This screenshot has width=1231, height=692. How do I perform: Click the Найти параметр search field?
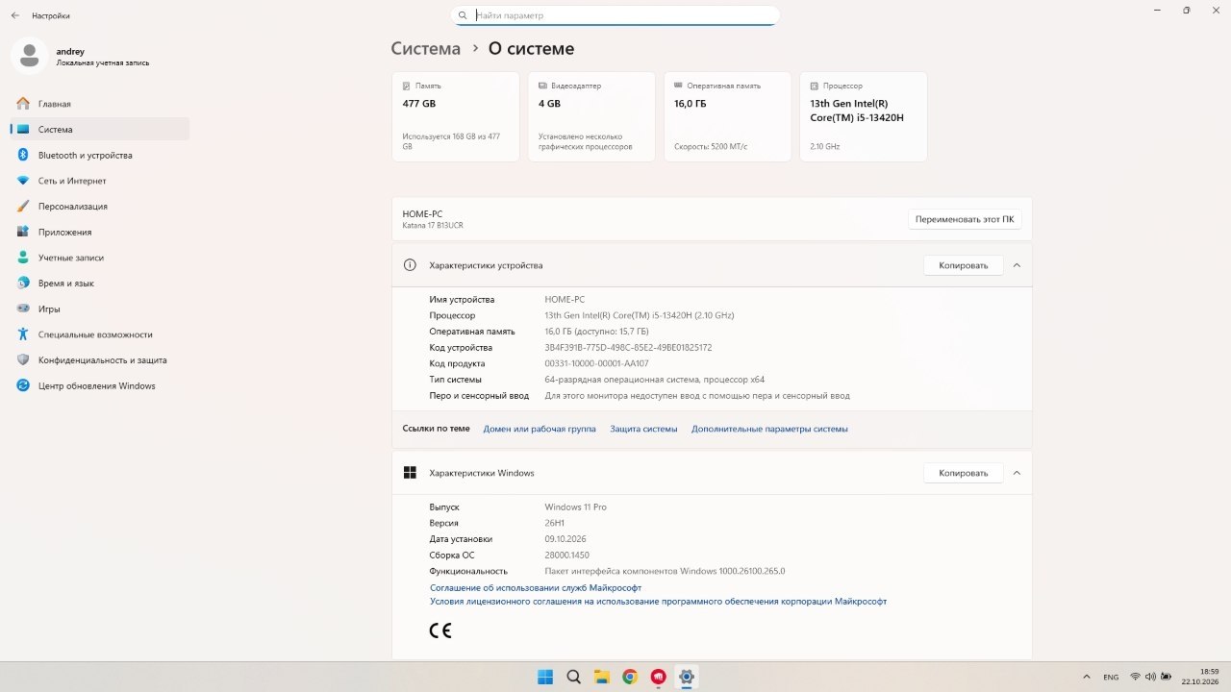615,15
